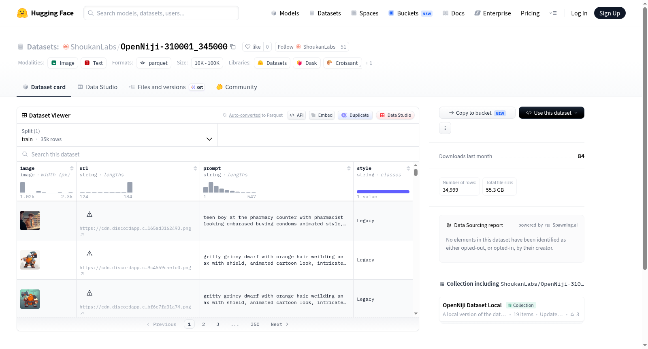Click the style classes blue bar
The width and height of the screenshot is (648, 349).
[383, 191]
